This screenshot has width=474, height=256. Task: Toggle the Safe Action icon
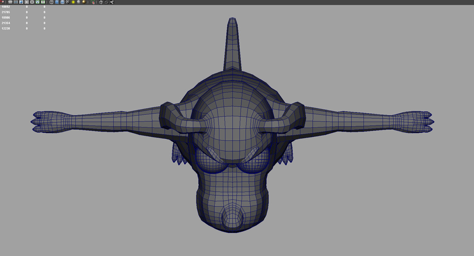[37, 2]
